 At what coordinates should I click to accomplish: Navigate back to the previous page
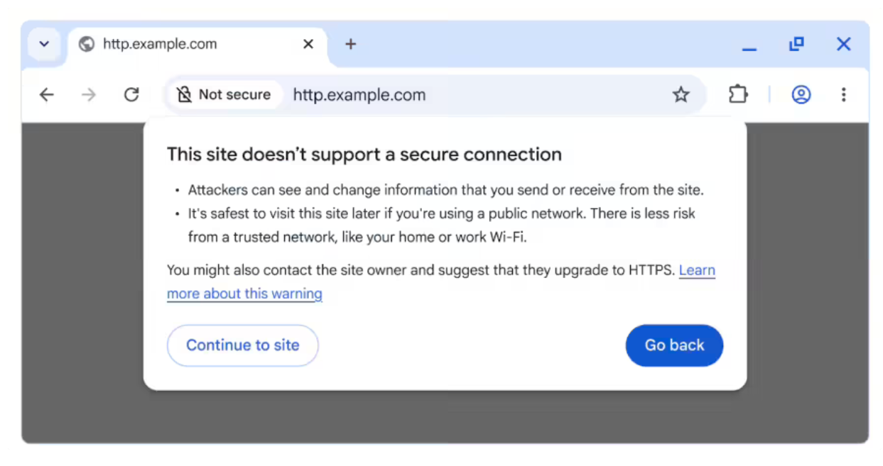[46, 94]
